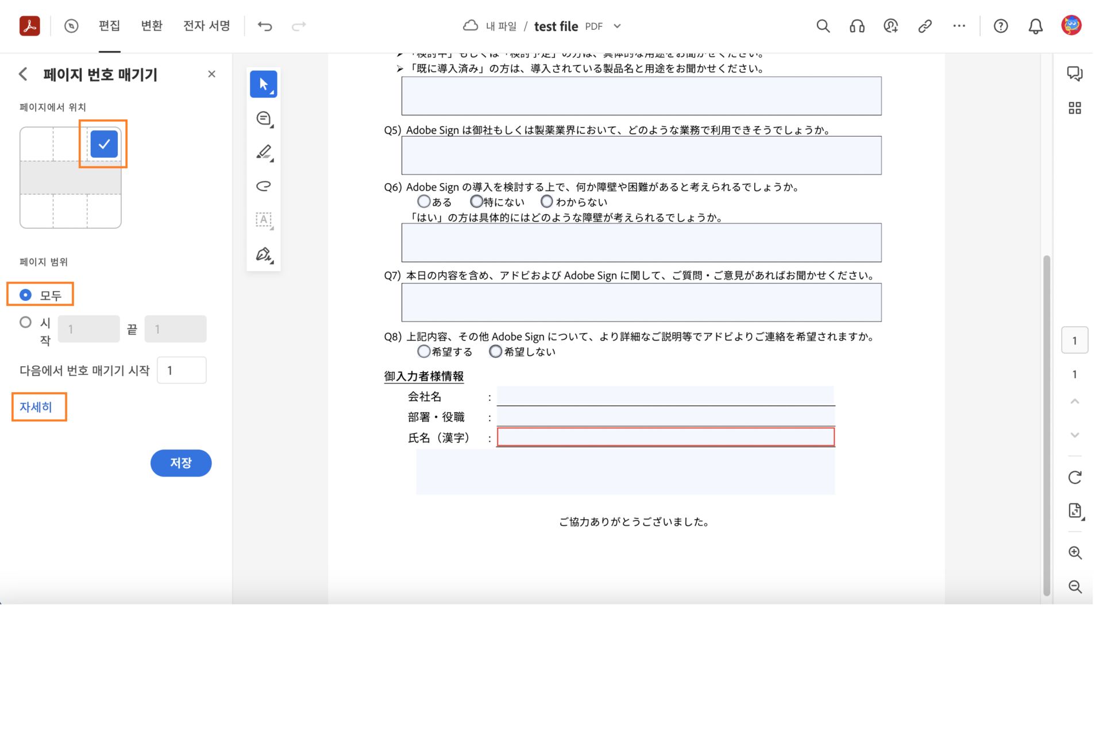This screenshot has width=1103, height=736.
Task: Rotate the page with the circular arrow
Action: 1075,478
